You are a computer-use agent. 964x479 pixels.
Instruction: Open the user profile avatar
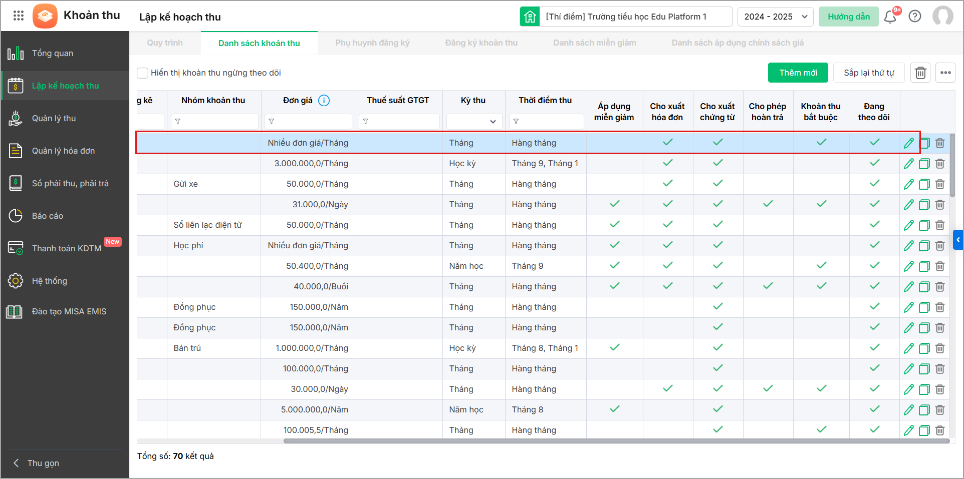click(942, 17)
